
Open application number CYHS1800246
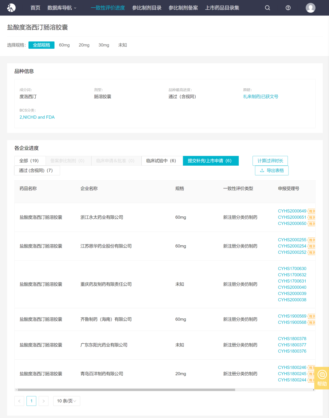(292, 367)
